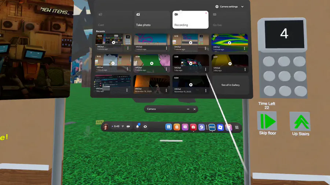Screen dimensions: 330x185
Task: Open the pink app icon on taskbar
Action: point(228,127)
